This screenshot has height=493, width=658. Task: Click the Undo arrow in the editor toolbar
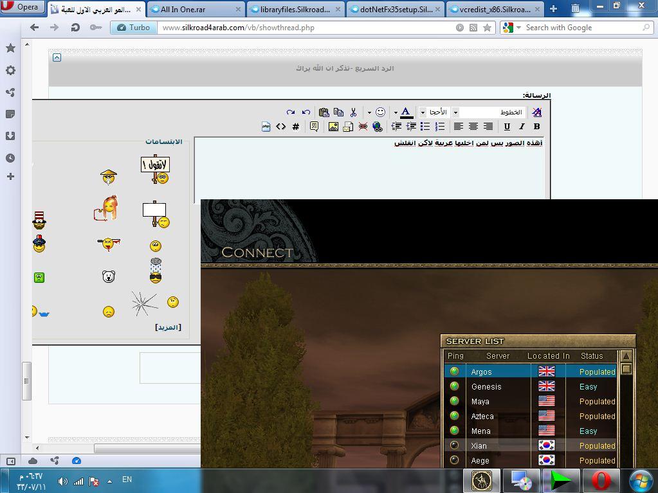click(x=306, y=112)
